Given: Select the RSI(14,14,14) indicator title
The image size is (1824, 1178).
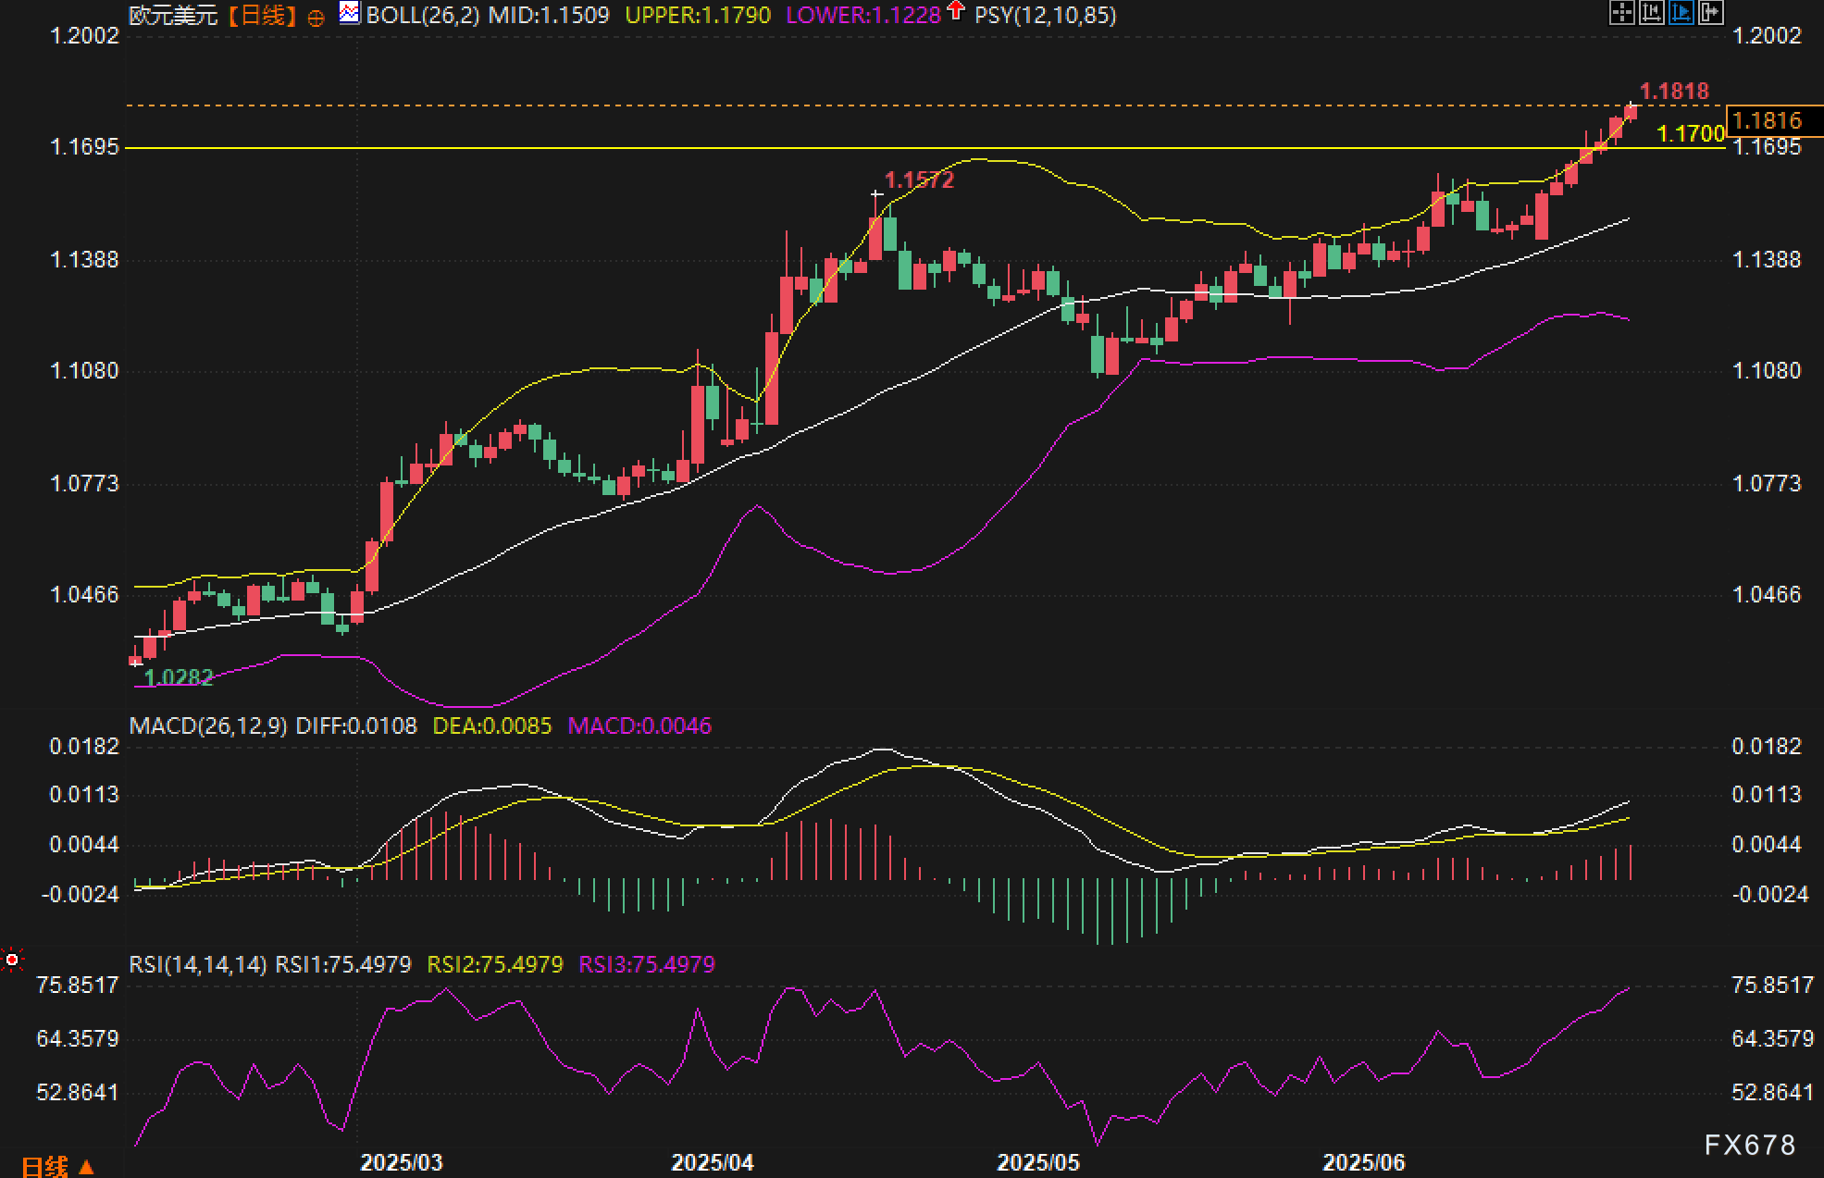Looking at the screenshot, I should [x=198, y=964].
